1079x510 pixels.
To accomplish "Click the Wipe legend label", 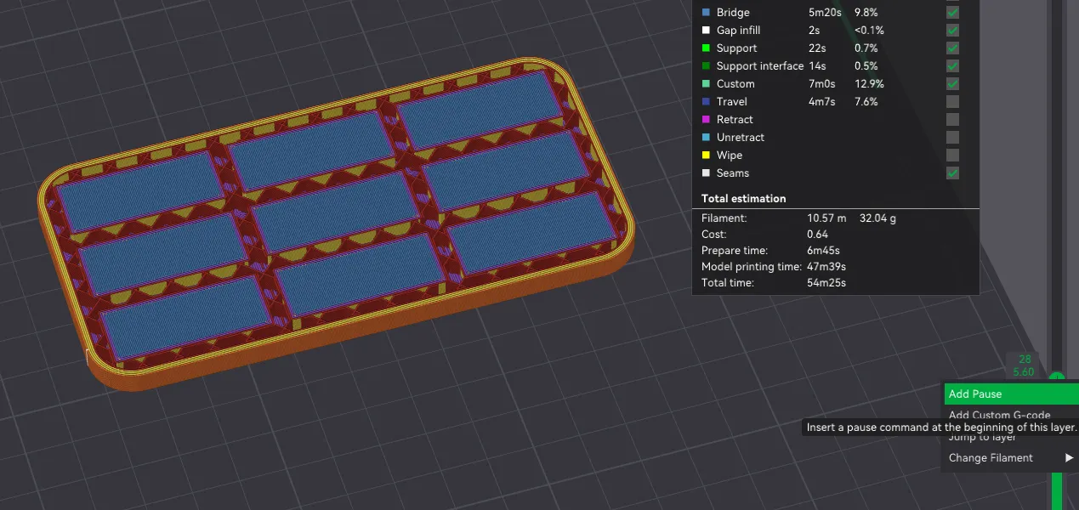I will pos(730,156).
